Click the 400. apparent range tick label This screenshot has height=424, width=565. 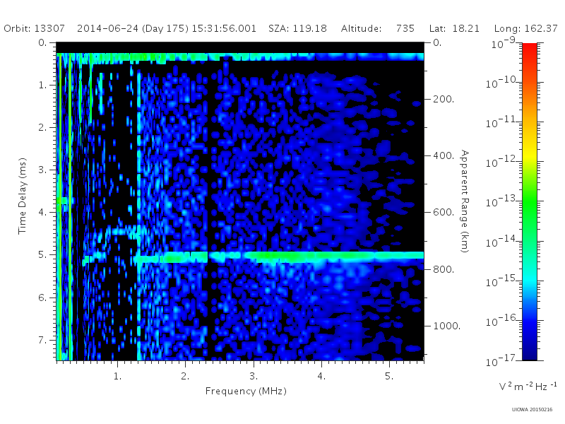tap(444, 155)
